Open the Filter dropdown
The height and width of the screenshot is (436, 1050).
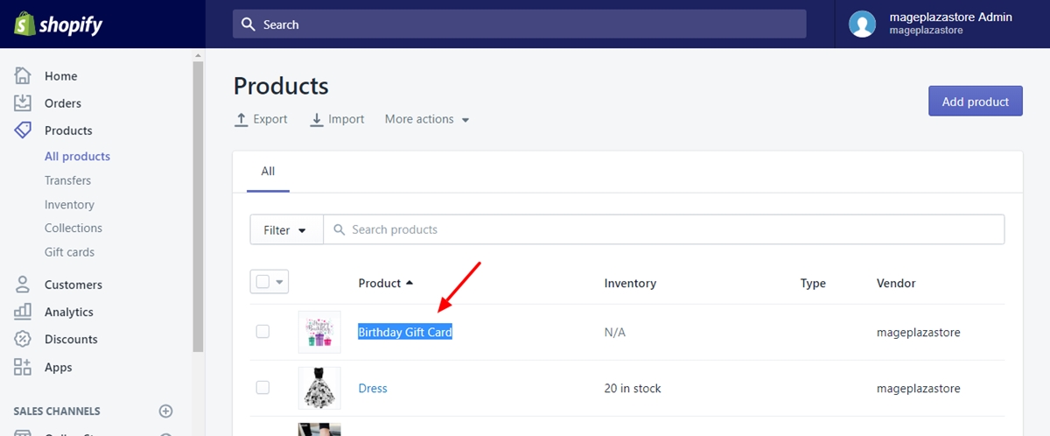pyautogui.click(x=286, y=229)
